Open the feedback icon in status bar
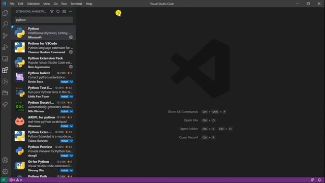This screenshot has width=325, height=183. tap(312, 180)
